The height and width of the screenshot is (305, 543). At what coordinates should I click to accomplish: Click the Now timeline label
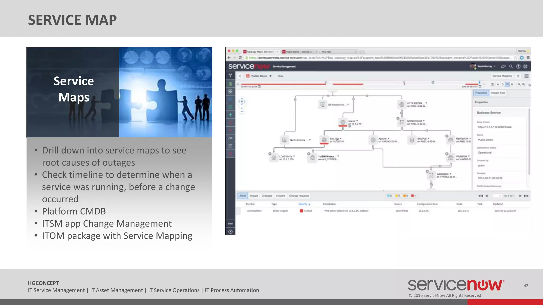(x=280, y=76)
